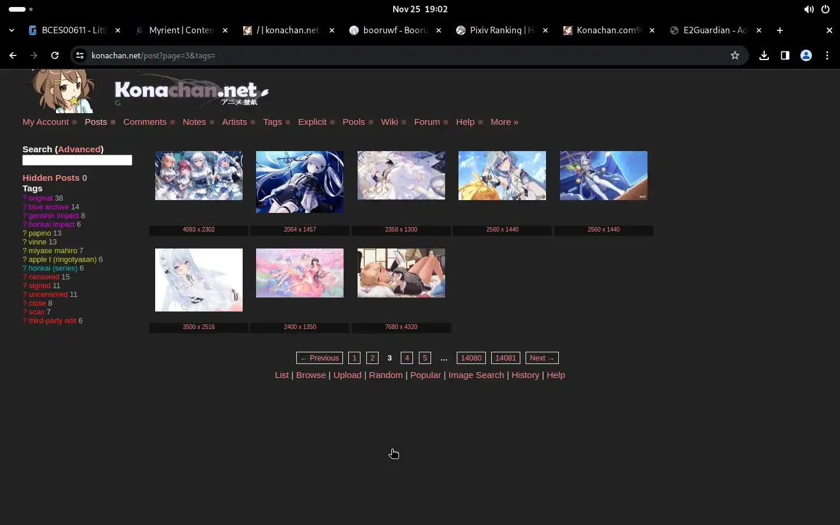This screenshot has height=525, width=840.
Task: Expand the More » menu
Action: (505, 122)
